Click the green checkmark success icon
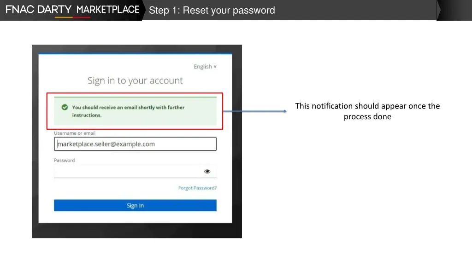472x265 pixels. click(x=65, y=107)
